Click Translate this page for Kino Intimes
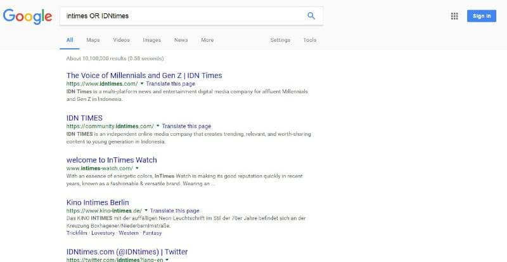507x262 pixels. pos(175,211)
